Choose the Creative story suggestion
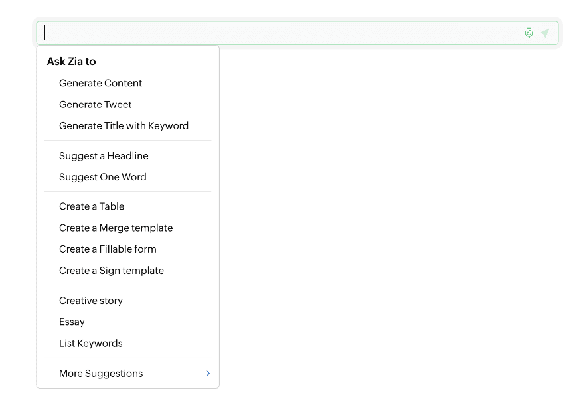 pos(91,301)
